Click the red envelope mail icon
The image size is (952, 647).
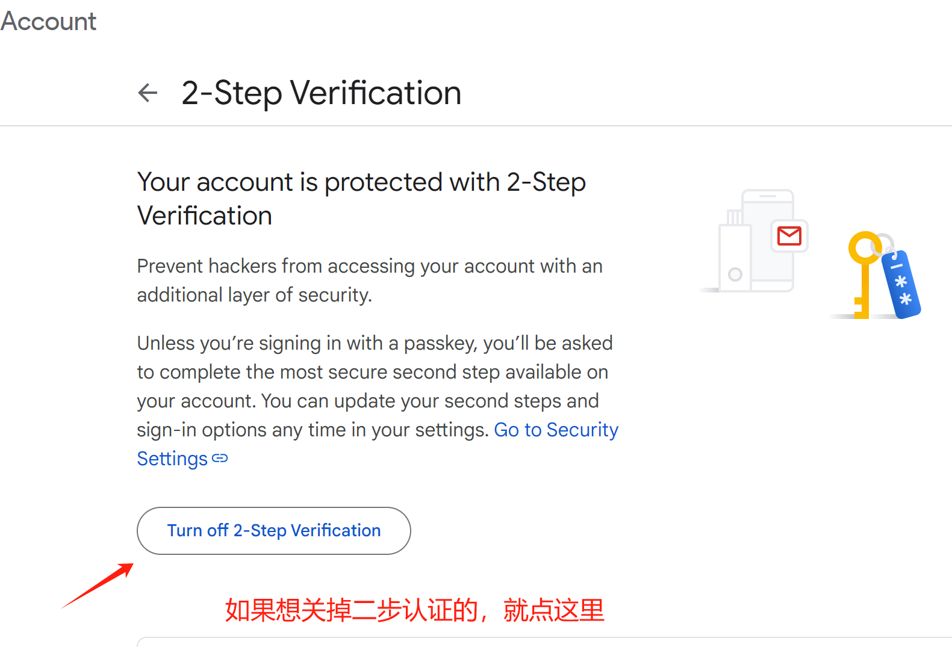tap(789, 236)
